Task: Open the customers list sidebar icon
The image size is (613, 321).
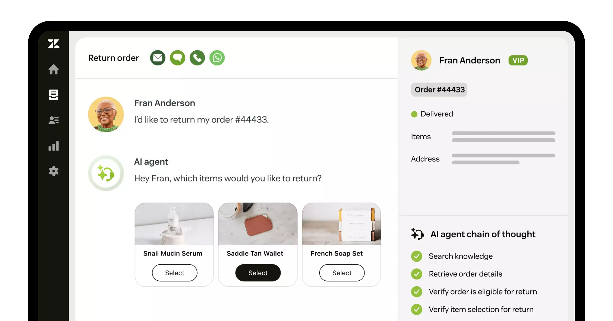Action: tap(54, 120)
